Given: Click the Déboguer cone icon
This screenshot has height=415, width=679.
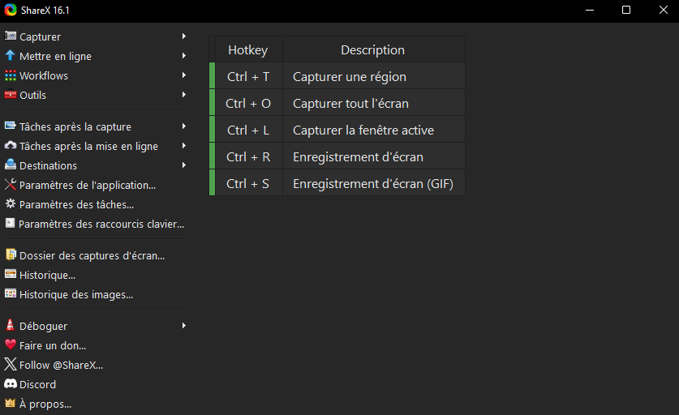Looking at the screenshot, I should click(11, 325).
